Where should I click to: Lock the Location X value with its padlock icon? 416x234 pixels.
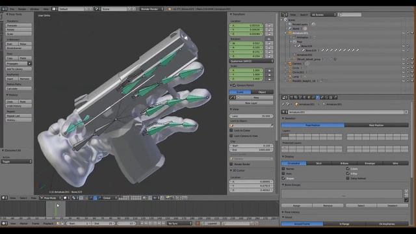tap(269, 25)
